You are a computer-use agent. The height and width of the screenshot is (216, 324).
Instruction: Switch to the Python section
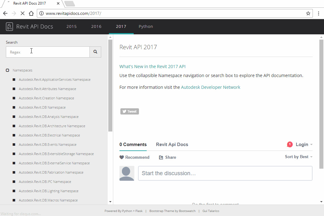[146, 27]
